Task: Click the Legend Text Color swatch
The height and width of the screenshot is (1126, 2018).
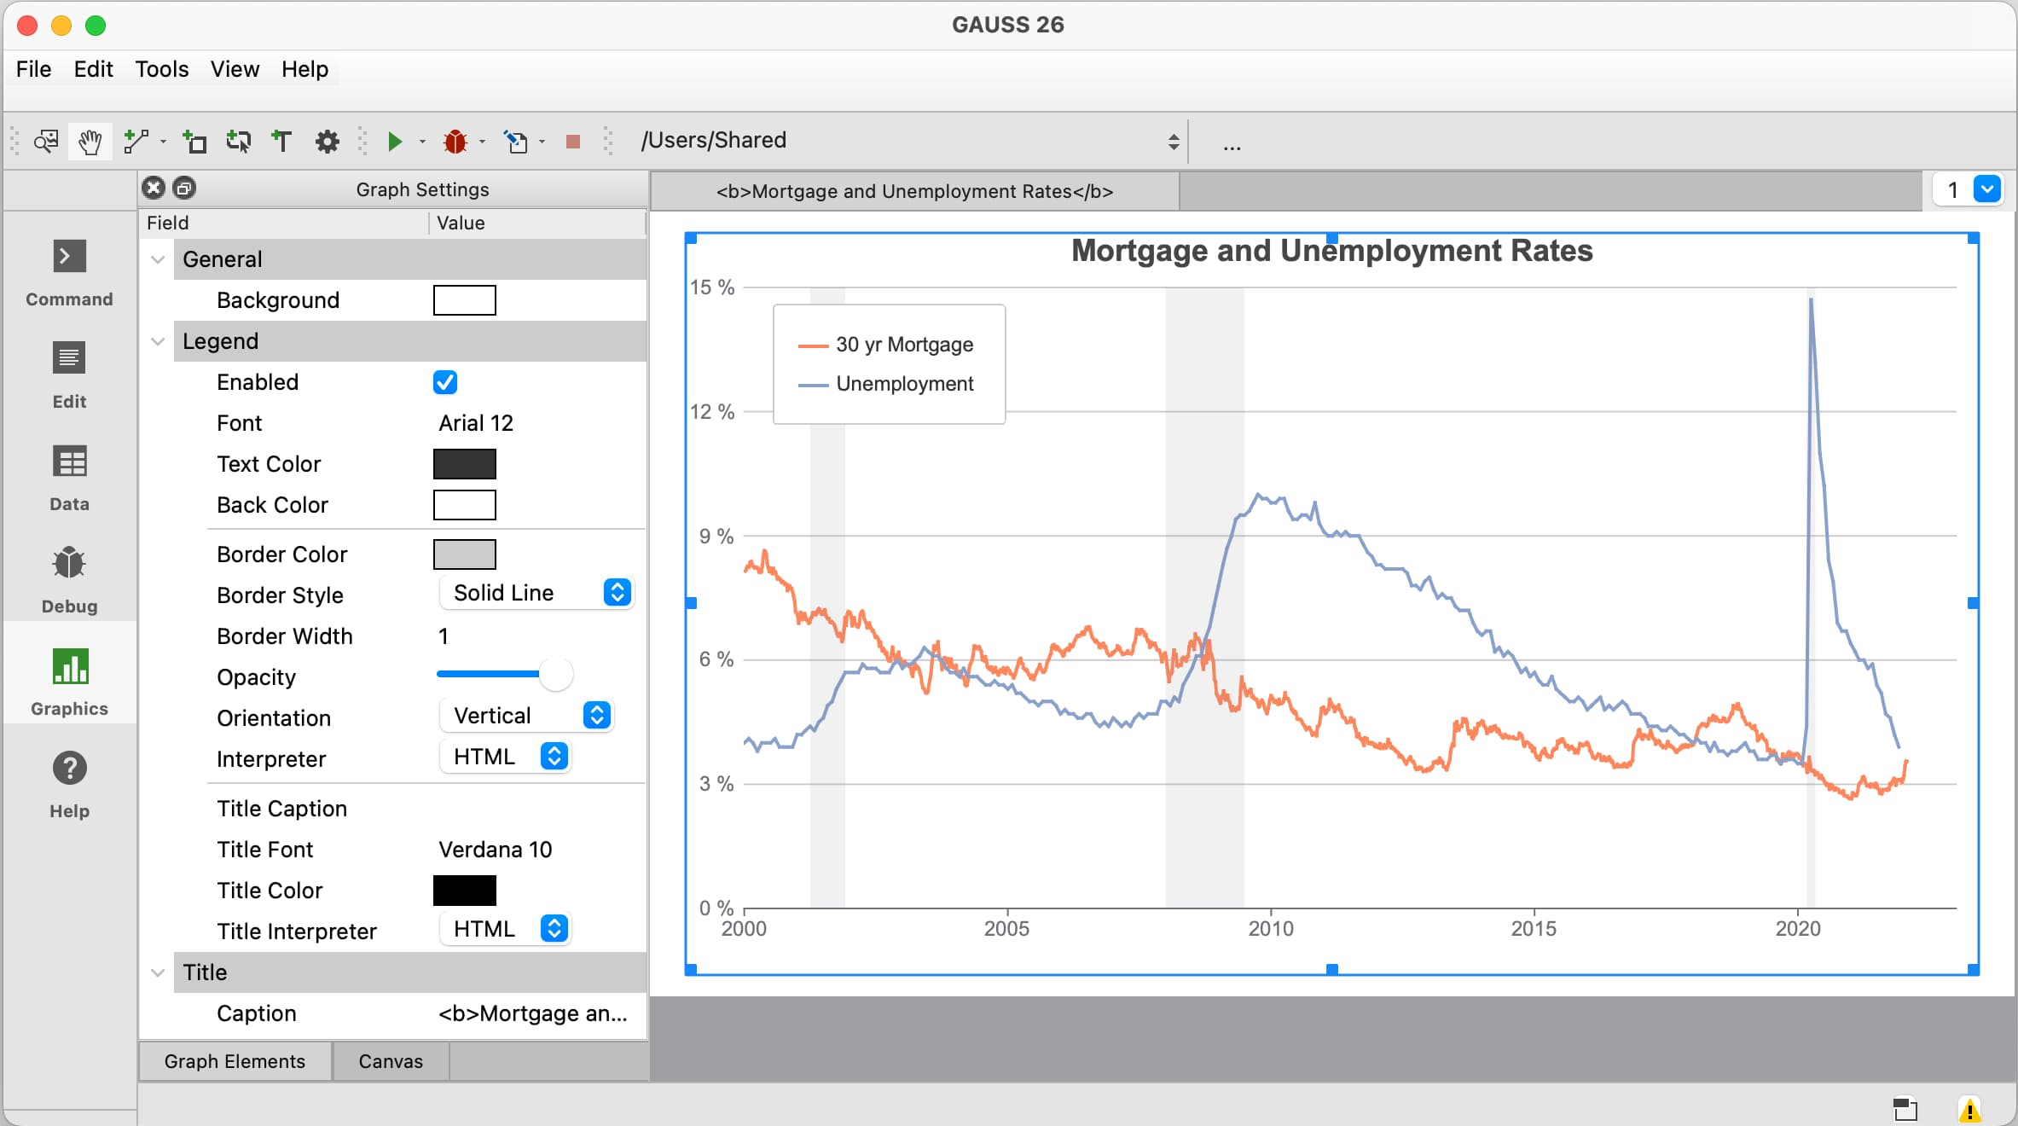Action: click(x=465, y=464)
